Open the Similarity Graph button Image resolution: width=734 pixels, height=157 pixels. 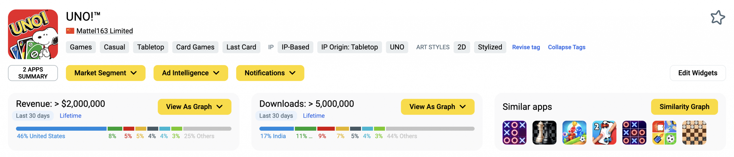(684, 107)
